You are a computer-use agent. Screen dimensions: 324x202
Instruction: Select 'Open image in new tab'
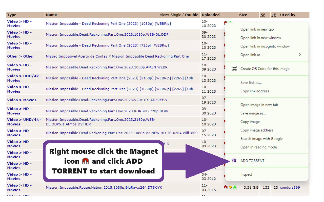point(267,105)
